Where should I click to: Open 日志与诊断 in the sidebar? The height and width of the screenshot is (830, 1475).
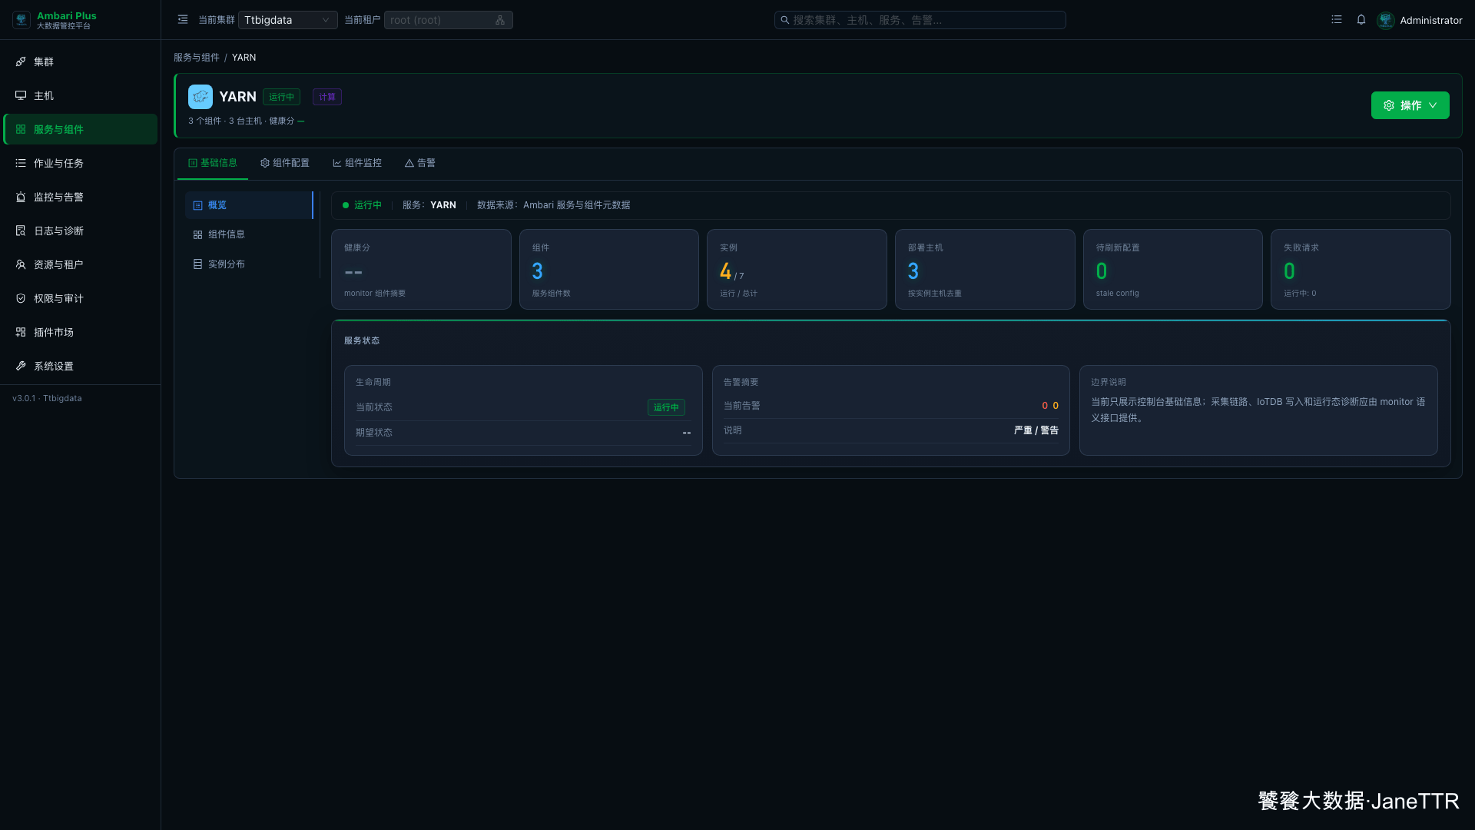[x=81, y=231]
